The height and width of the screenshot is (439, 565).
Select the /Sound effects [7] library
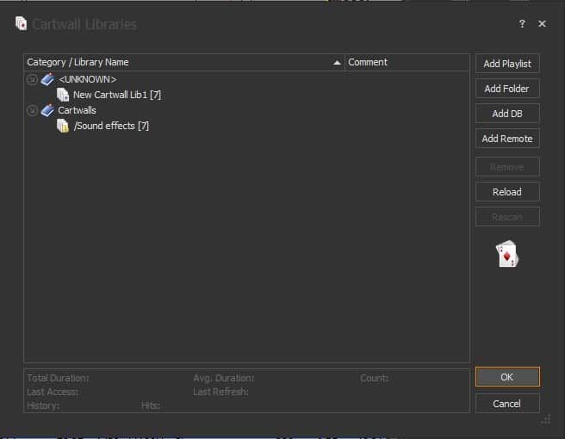112,126
